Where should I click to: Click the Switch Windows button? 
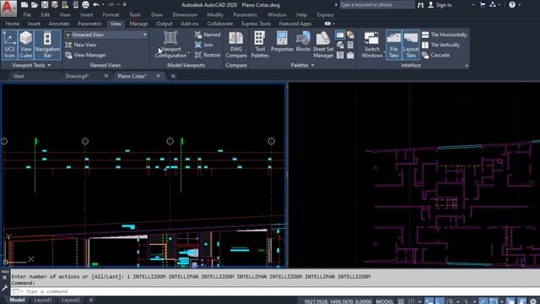[x=372, y=45]
